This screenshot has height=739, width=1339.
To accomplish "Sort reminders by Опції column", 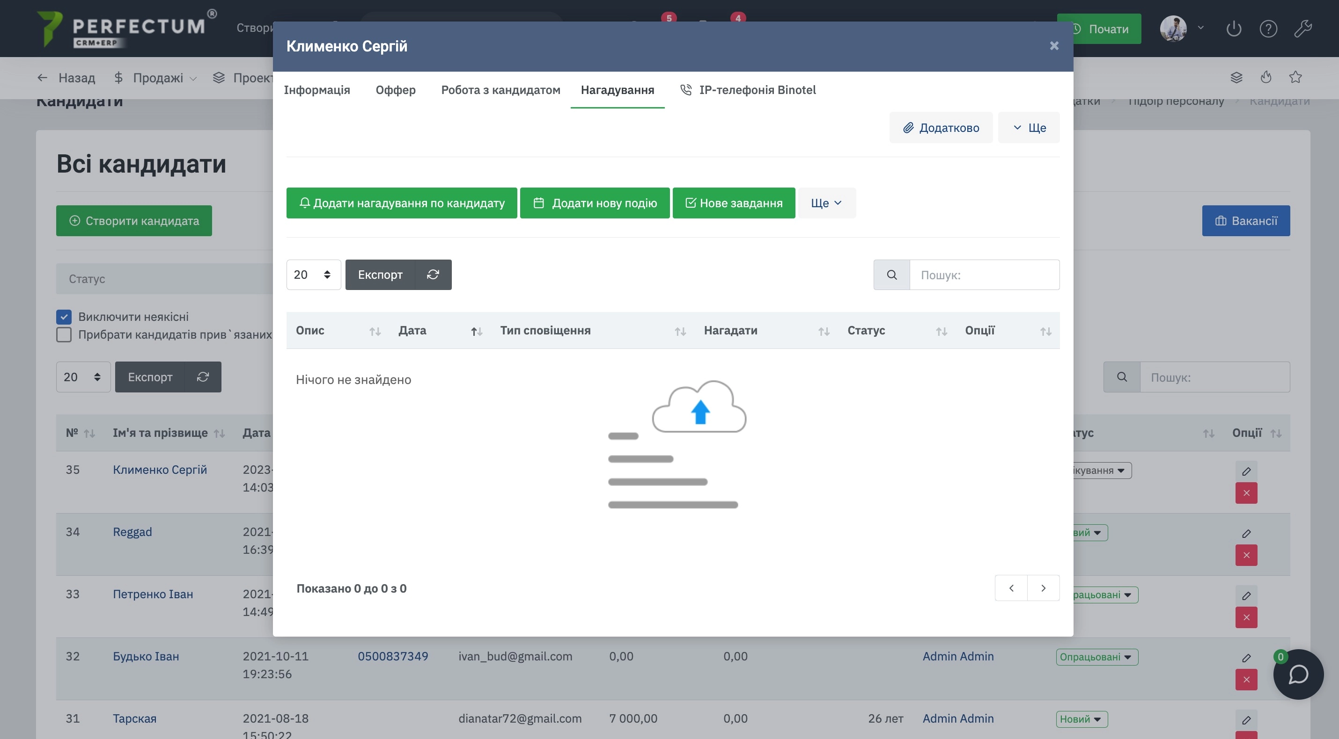I will pos(1008,330).
